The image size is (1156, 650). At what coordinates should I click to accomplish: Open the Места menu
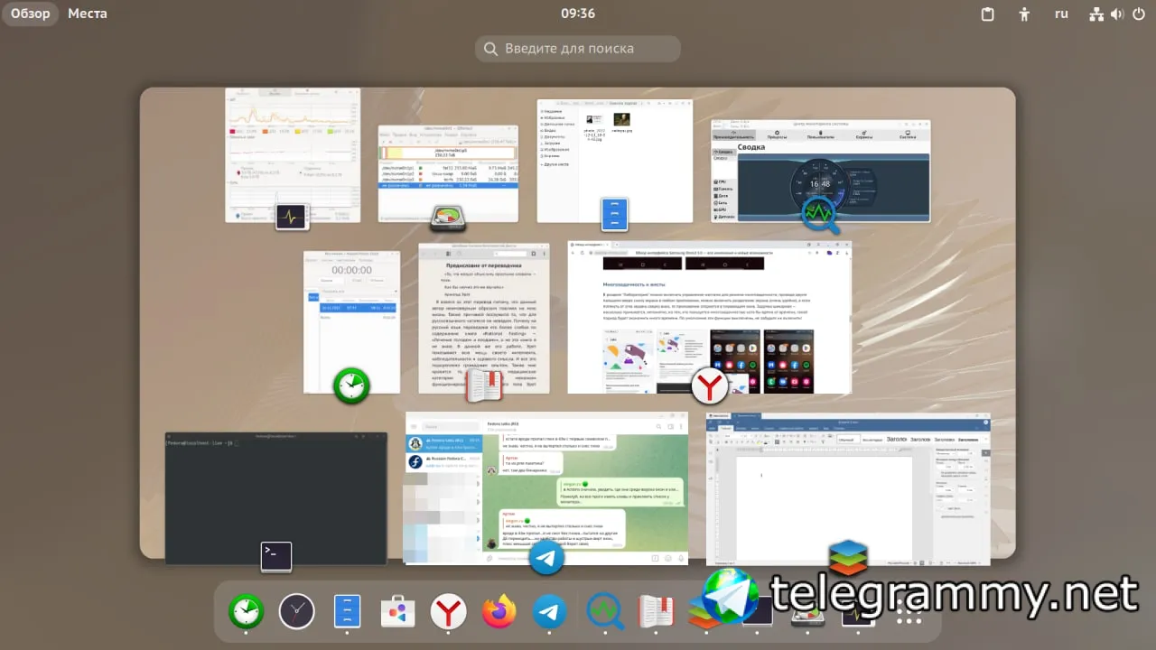point(88,14)
